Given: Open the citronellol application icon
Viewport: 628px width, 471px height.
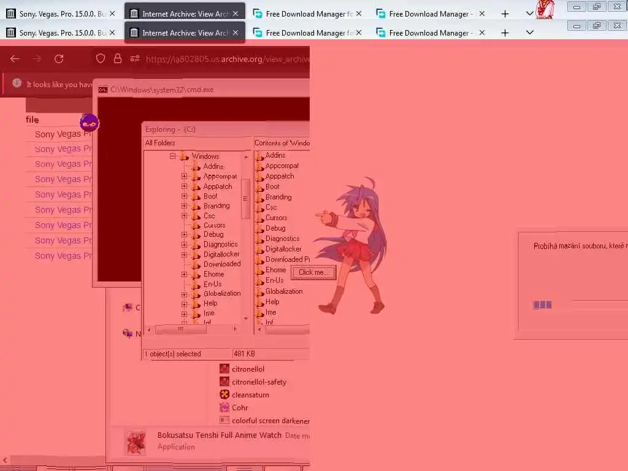Looking at the screenshot, I should [224, 369].
